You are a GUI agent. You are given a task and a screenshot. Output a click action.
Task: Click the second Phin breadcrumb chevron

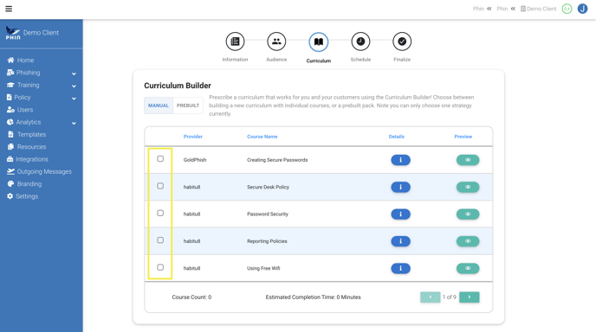click(513, 9)
